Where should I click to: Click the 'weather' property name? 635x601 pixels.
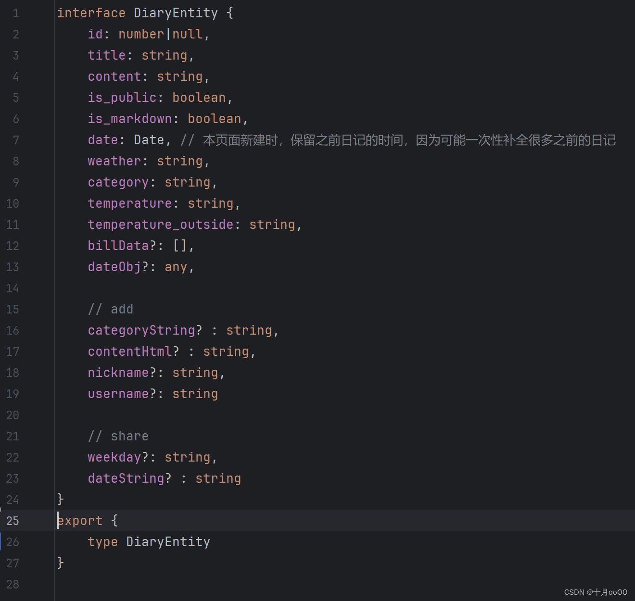pos(114,161)
